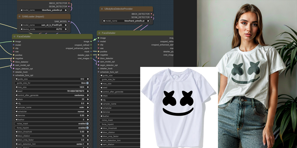Screen dimensions: 297x148
Task: Toggle force_inpaint row on T-shirt-covered FaceDetailer
Action: (120, 124)
